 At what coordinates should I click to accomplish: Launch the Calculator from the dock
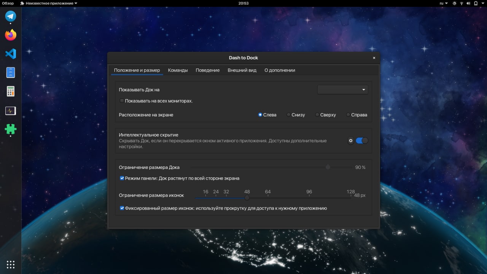tap(11, 91)
